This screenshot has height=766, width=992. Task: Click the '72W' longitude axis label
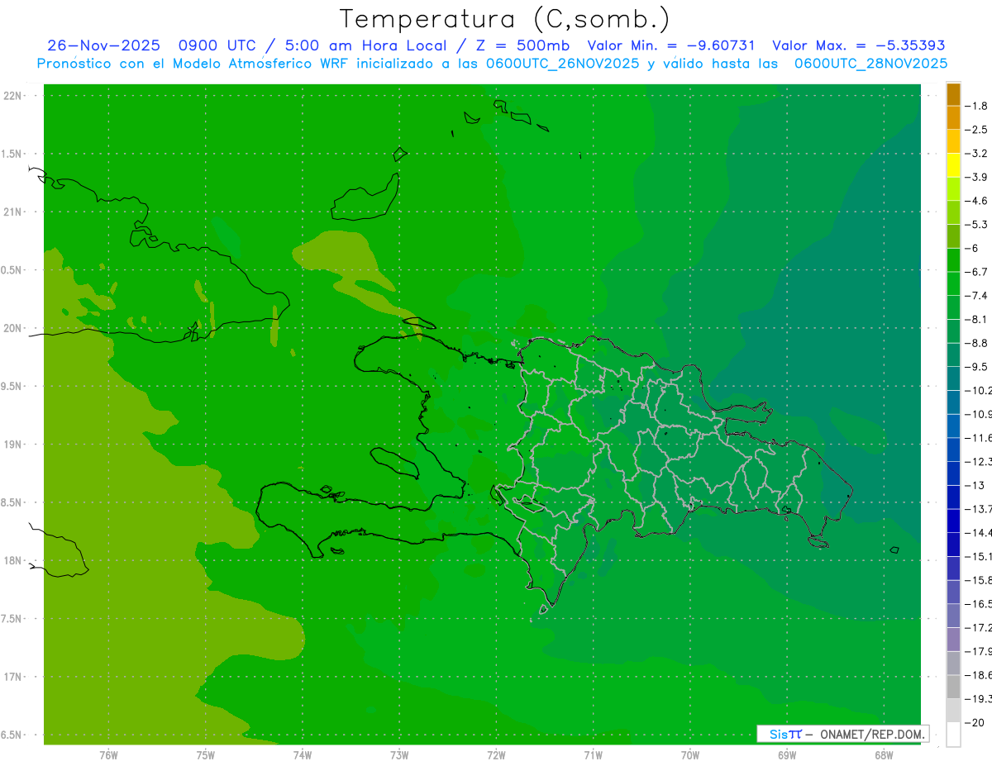pyautogui.click(x=497, y=754)
